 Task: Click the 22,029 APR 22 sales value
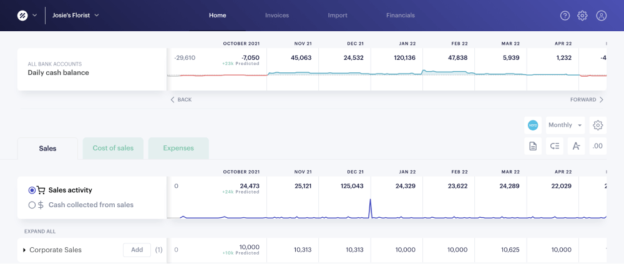point(561,186)
